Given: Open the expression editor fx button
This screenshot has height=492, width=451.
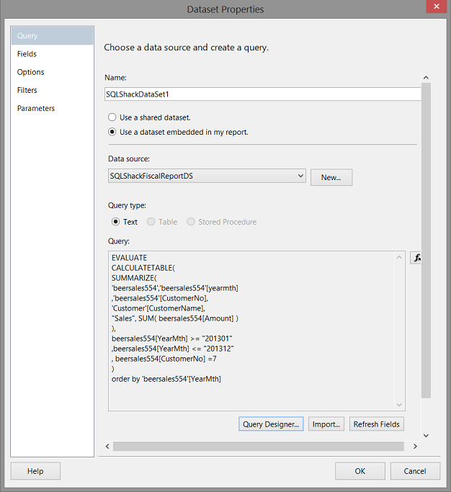Looking at the screenshot, I should coord(416,257).
